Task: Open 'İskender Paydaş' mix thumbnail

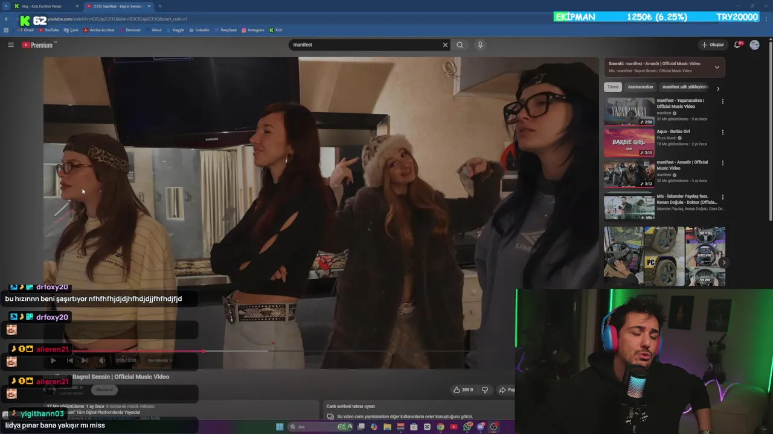Action: tap(629, 206)
